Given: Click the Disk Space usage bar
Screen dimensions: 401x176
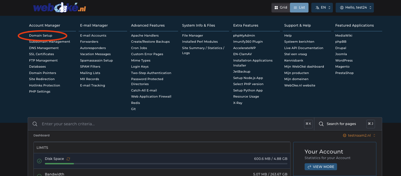Looking at the screenshot, I should 166,164.
